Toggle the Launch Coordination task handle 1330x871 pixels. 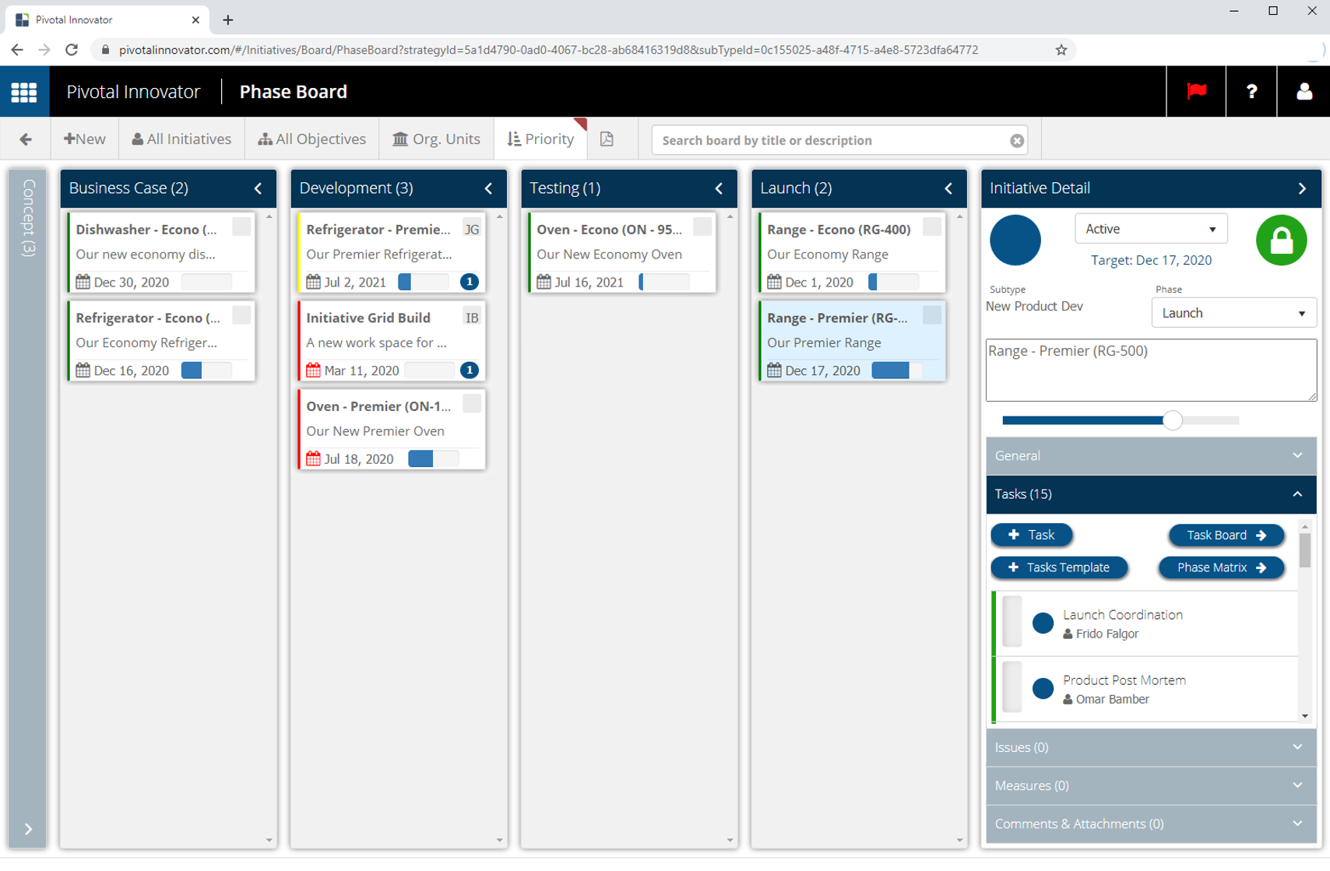click(x=1012, y=622)
